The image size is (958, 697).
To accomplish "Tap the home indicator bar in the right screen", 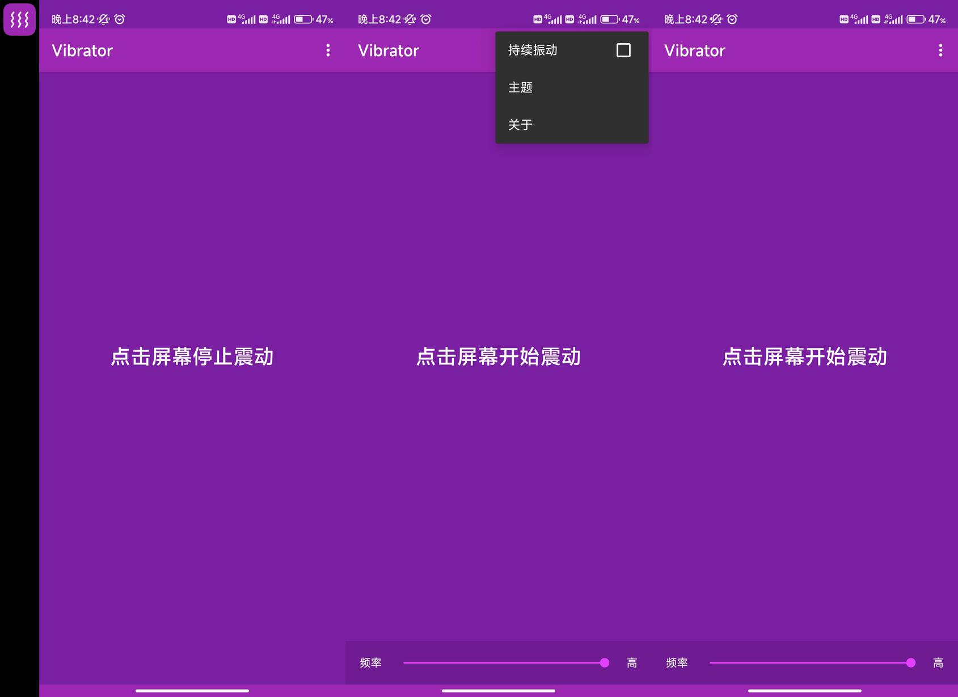I will point(805,691).
